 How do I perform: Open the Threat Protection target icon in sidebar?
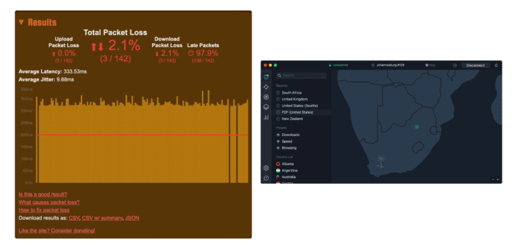(x=267, y=97)
